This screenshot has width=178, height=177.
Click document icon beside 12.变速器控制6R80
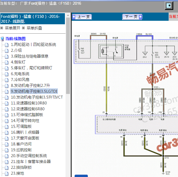tap(6, 109)
